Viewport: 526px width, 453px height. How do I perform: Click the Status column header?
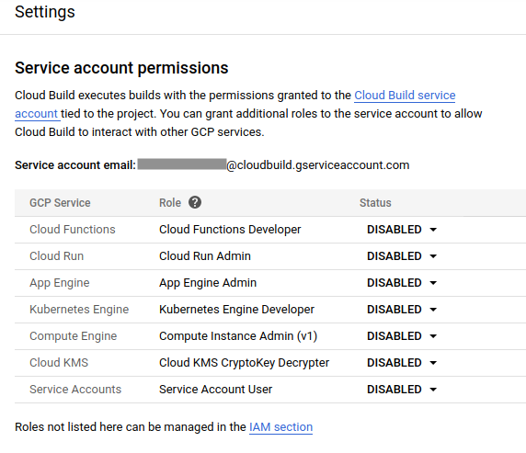[375, 203]
